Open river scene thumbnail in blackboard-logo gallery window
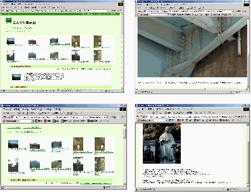The height and width of the screenshot is (192, 251). (54, 41)
